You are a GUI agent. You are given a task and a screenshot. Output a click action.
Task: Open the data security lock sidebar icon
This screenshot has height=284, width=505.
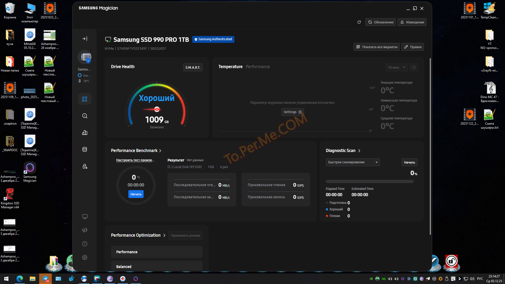coord(85,166)
